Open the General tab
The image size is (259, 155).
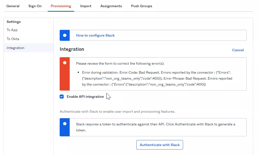(13, 6)
